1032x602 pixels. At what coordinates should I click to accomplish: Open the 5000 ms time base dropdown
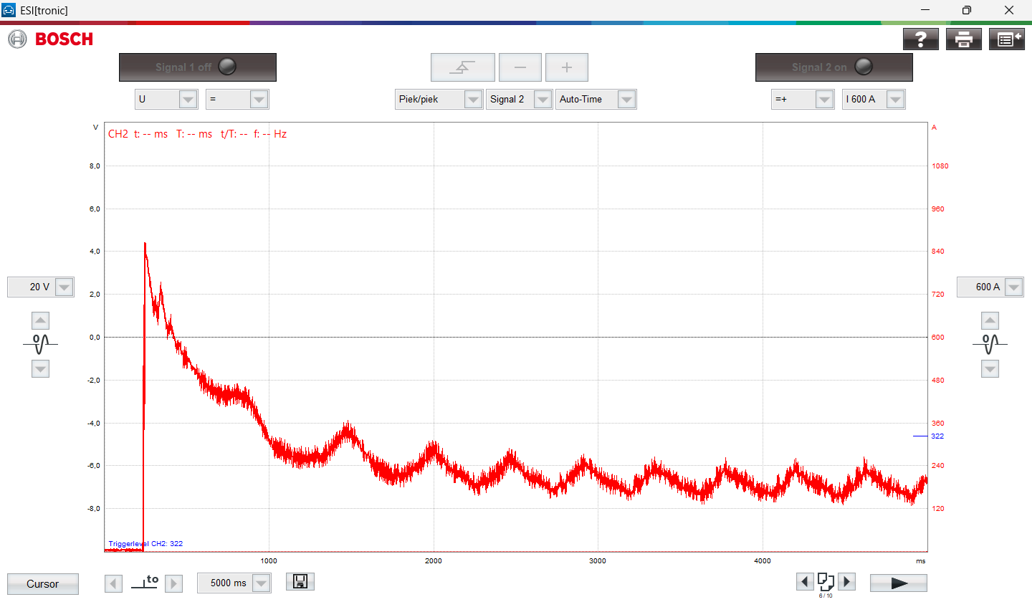point(262,583)
